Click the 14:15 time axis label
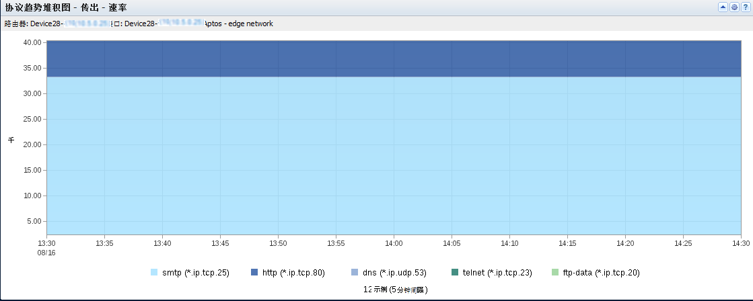 coord(568,243)
